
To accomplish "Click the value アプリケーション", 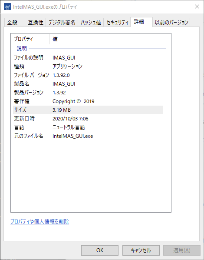I will click(67, 67).
